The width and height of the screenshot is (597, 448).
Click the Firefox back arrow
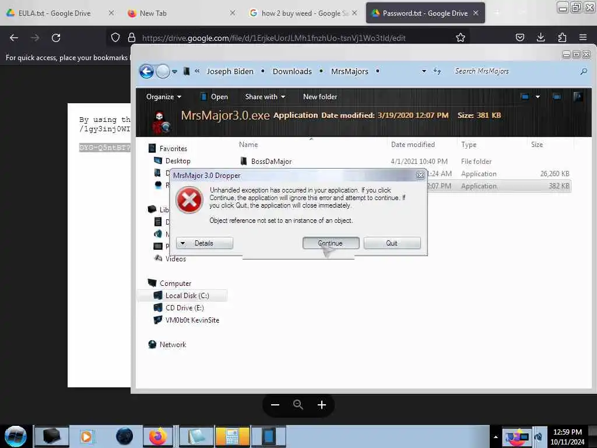point(14,38)
